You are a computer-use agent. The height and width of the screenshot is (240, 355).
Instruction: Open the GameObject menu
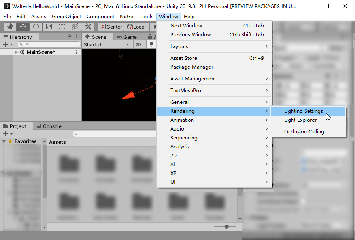click(66, 17)
